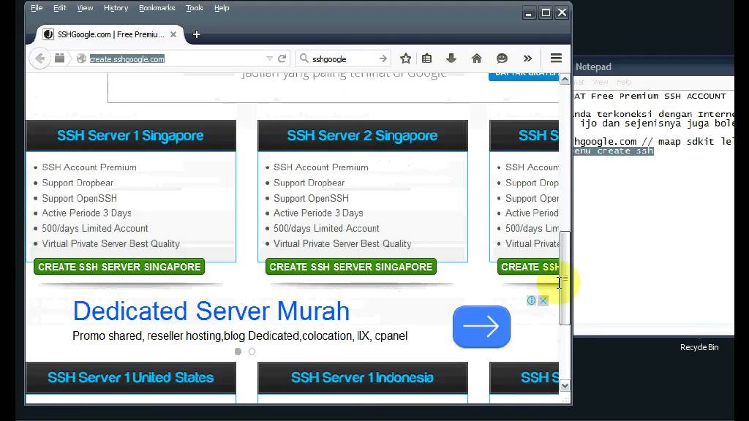Reload the page with the refresh icon
Image resolution: width=749 pixels, height=421 pixels.
(x=282, y=58)
